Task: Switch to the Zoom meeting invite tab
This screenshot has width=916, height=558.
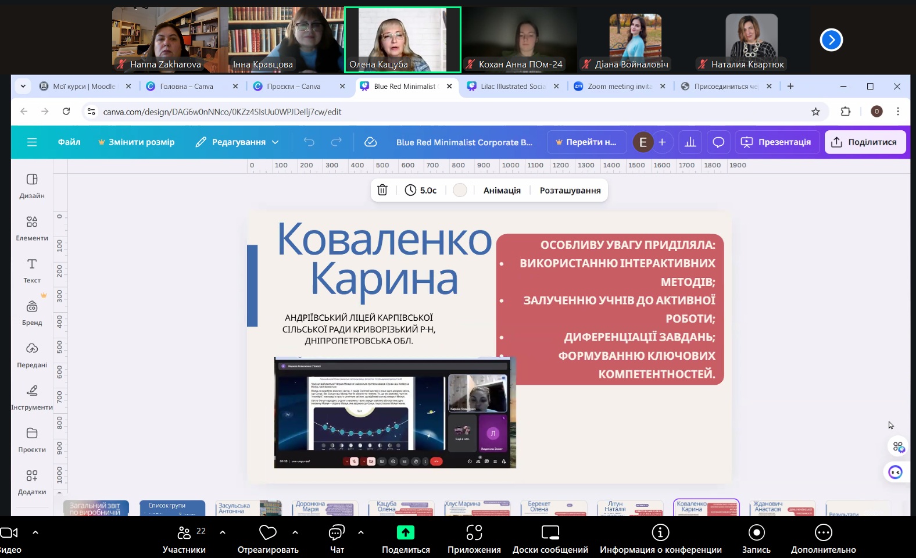Action: 618,87
